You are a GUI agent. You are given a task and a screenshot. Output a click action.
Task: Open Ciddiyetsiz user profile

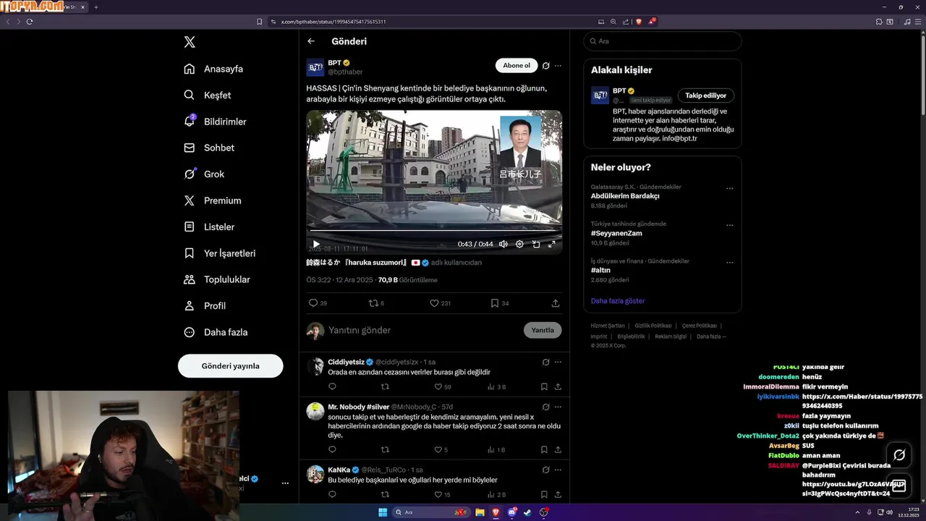tap(347, 362)
